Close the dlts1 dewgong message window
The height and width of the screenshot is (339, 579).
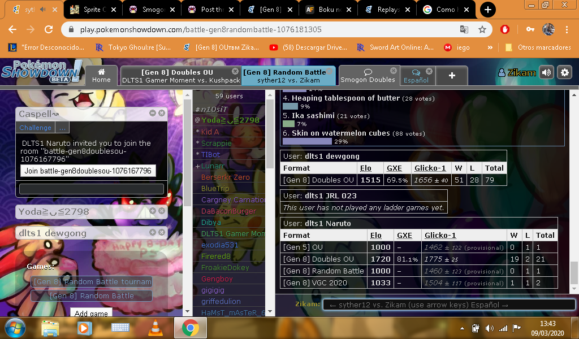162,232
